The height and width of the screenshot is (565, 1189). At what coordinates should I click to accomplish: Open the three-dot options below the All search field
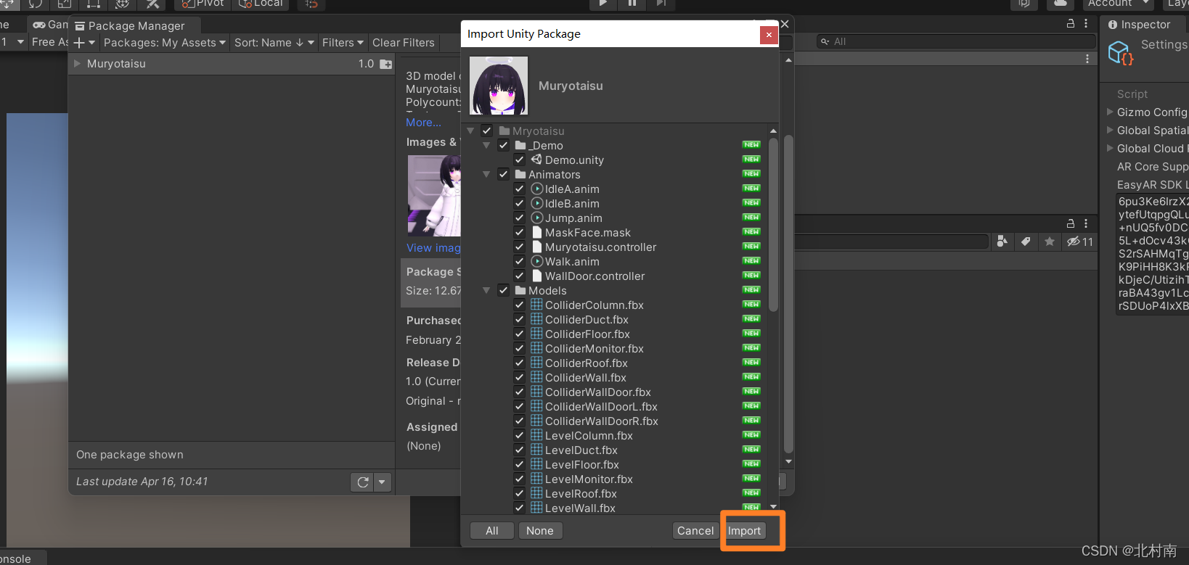[1087, 59]
